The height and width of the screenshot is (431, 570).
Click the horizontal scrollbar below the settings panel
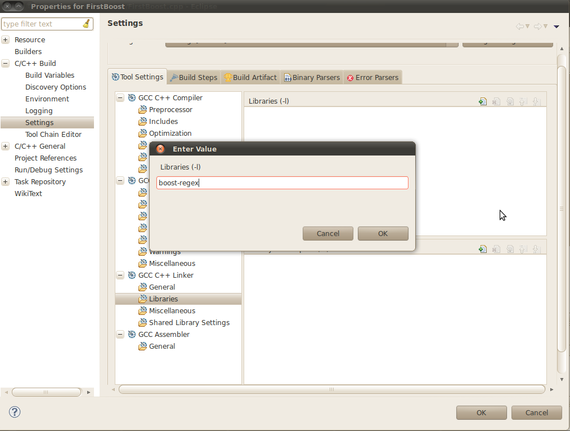tap(331, 389)
